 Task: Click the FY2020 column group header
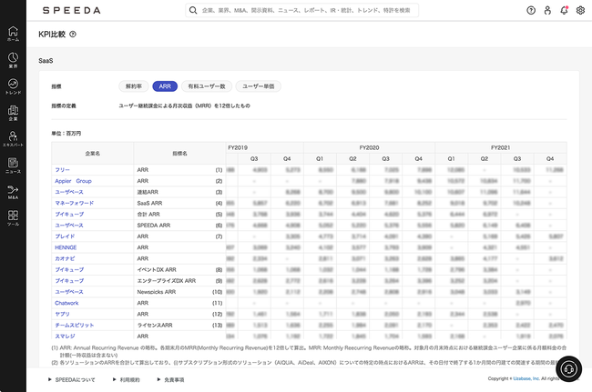coord(369,147)
